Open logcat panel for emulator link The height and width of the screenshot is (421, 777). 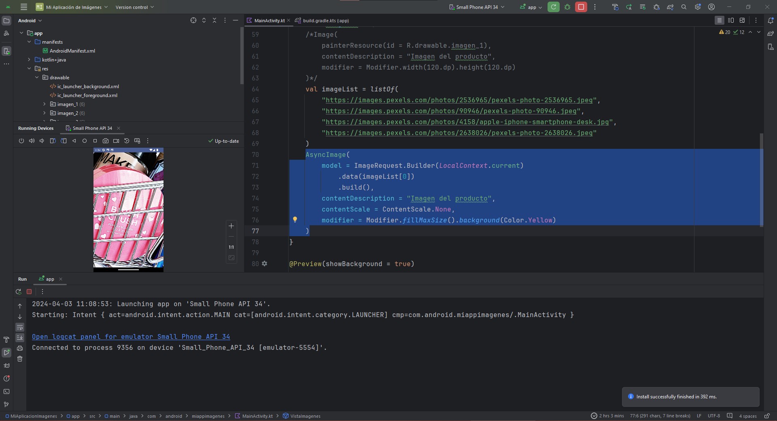pos(131,336)
